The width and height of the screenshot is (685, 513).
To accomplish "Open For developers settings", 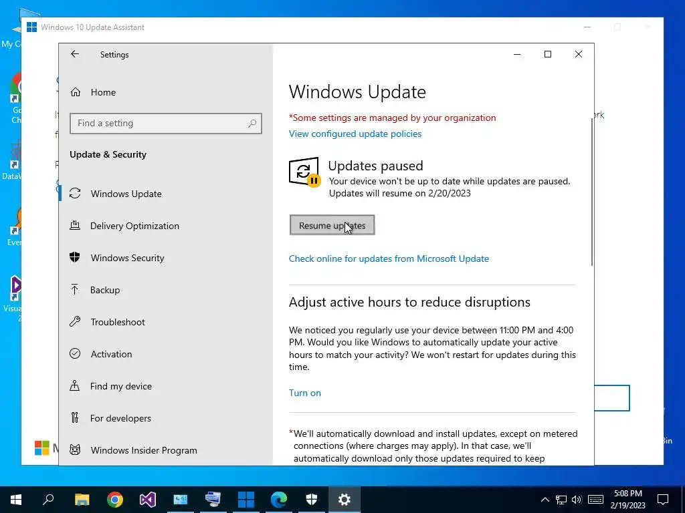I will [x=120, y=418].
